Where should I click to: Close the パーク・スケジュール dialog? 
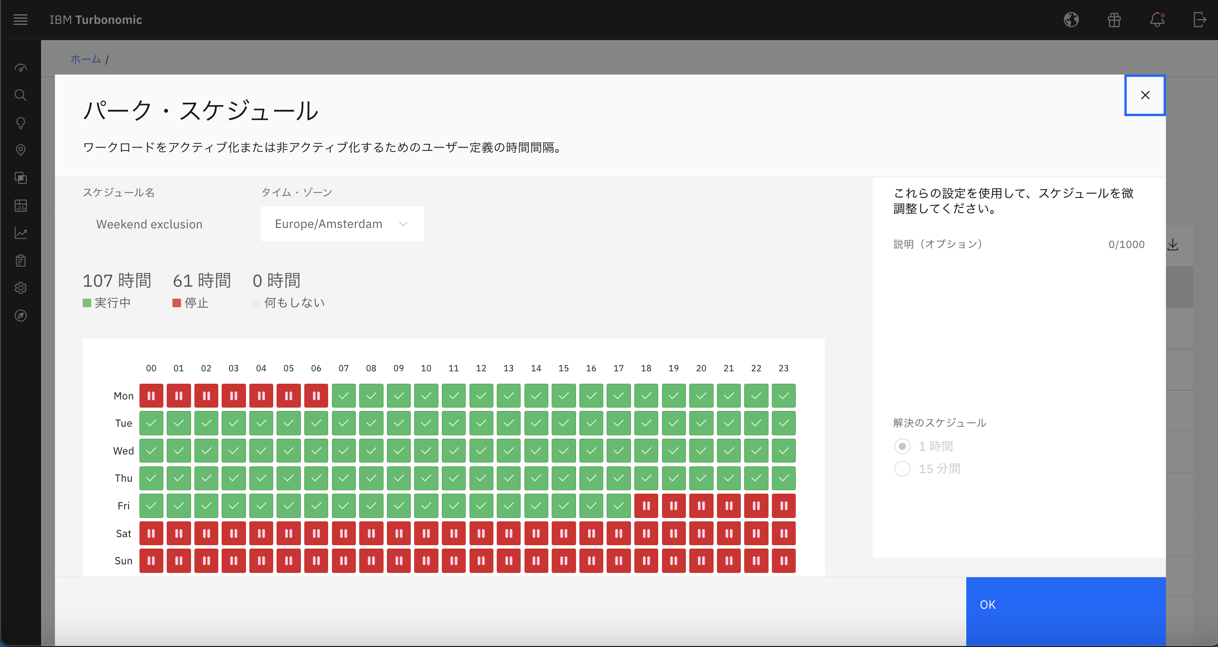click(x=1145, y=95)
